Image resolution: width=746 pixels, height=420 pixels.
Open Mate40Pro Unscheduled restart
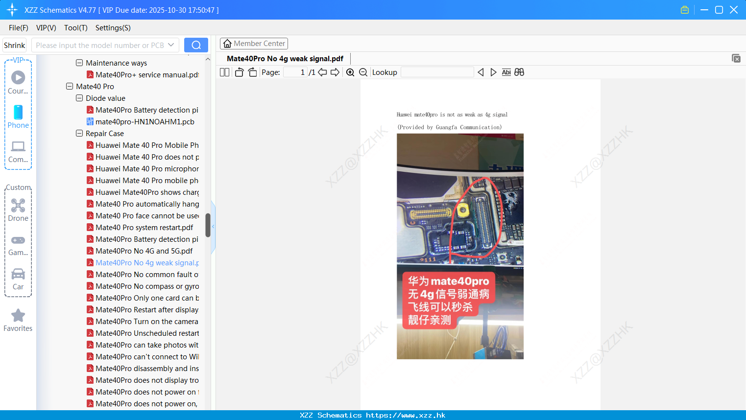[x=143, y=333]
